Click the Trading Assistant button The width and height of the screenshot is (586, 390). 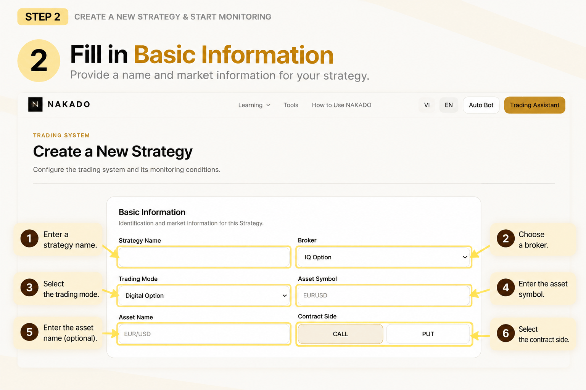point(534,105)
